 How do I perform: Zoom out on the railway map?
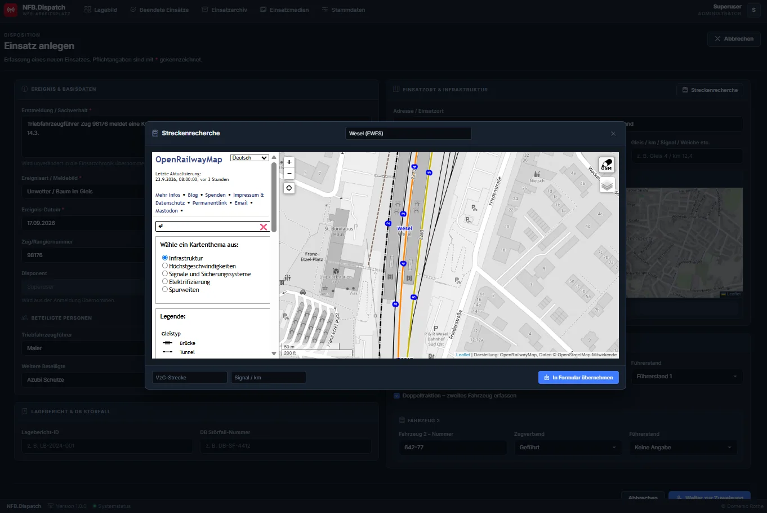pyautogui.click(x=289, y=174)
